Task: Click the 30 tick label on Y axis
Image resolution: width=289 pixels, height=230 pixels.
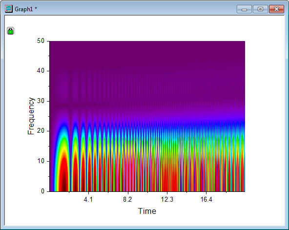Action: 41,101
